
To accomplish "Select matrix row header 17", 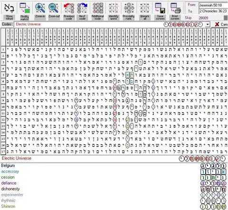I will click(3, 151).
